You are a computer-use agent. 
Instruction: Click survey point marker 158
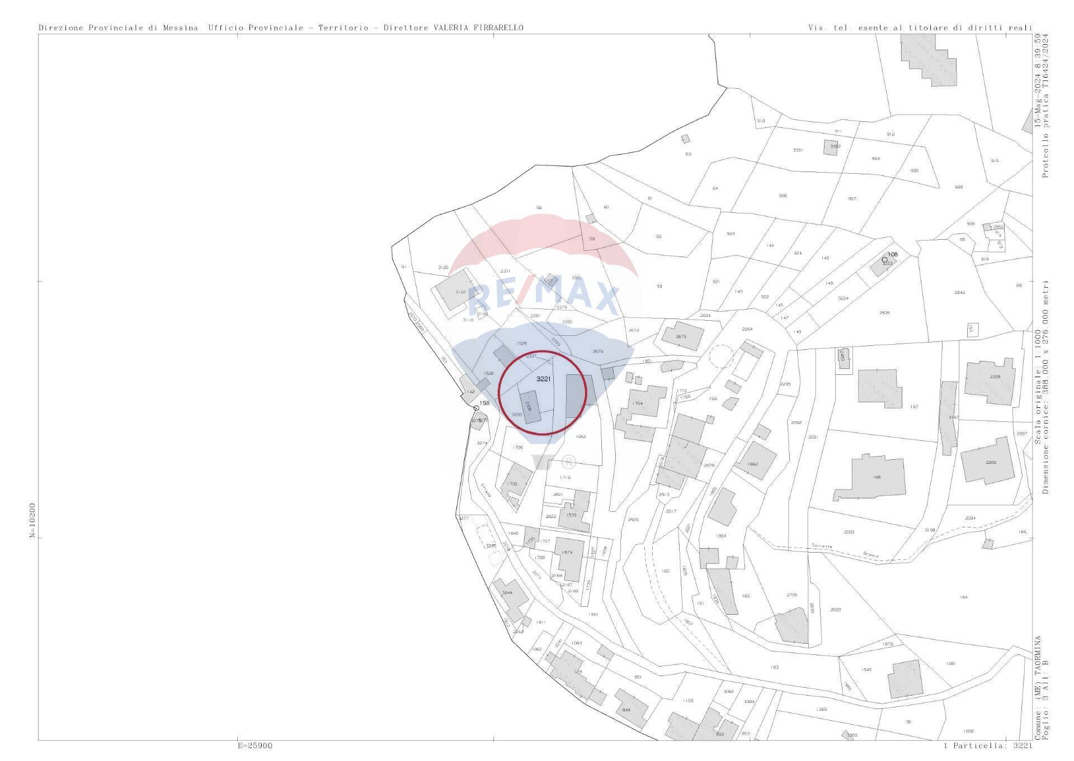click(x=476, y=408)
